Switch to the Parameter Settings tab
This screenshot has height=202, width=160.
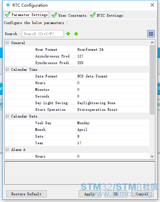pos(26,15)
